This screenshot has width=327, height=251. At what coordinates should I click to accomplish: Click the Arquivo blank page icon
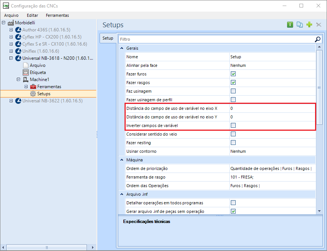click(x=26, y=65)
